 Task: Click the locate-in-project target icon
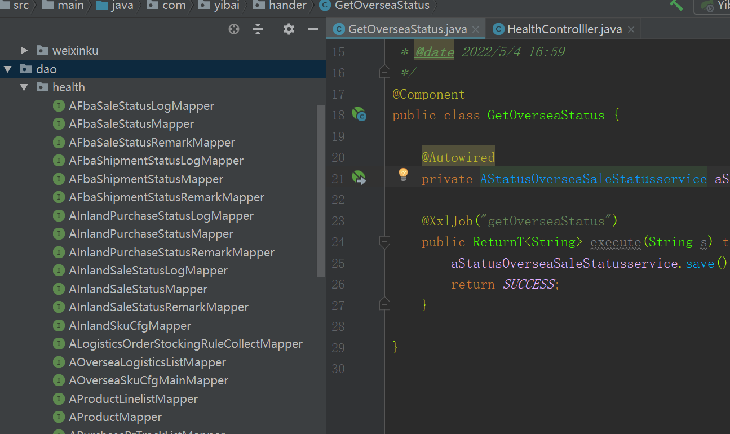[234, 29]
